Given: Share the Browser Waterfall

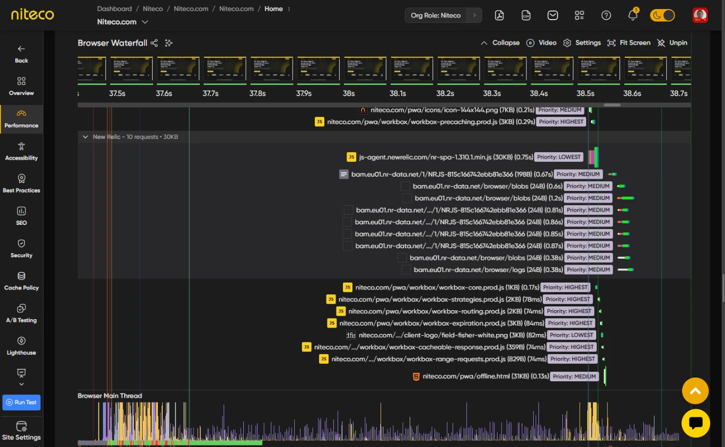Looking at the screenshot, I should click(154, 43).
